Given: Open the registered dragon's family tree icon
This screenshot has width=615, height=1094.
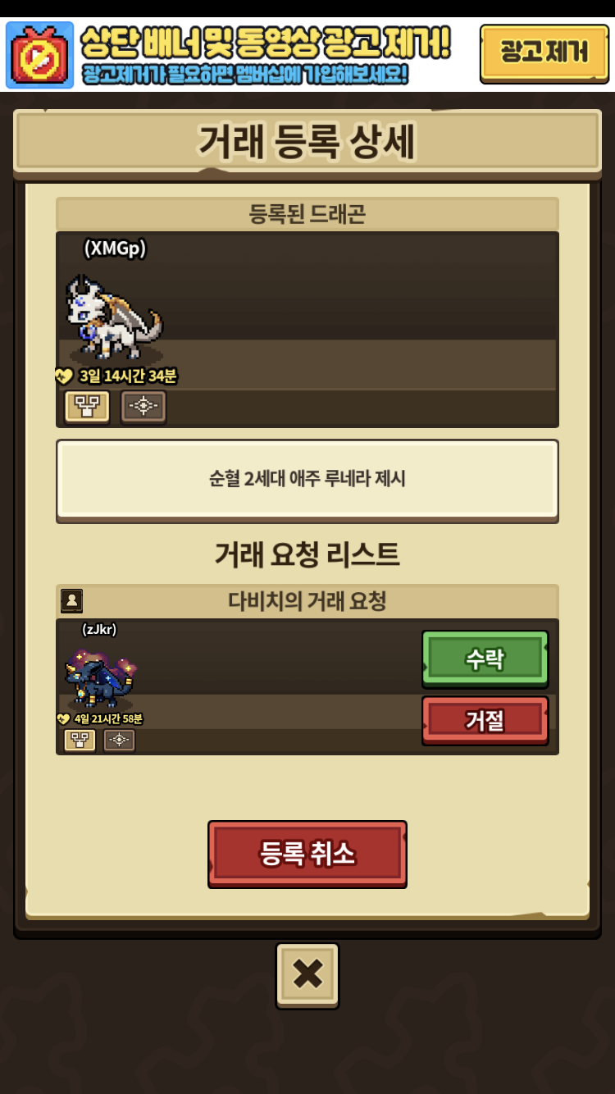Looking at the screenshot, I should tap(88, 406).
